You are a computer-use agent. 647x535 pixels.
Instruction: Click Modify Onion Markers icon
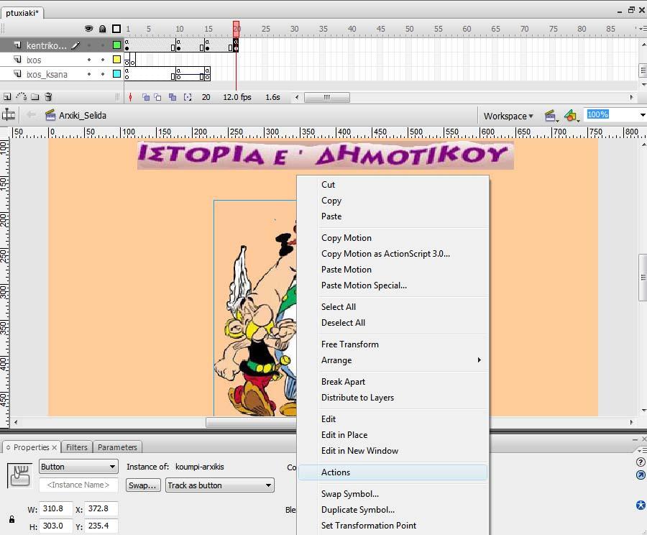click(188, 97)
